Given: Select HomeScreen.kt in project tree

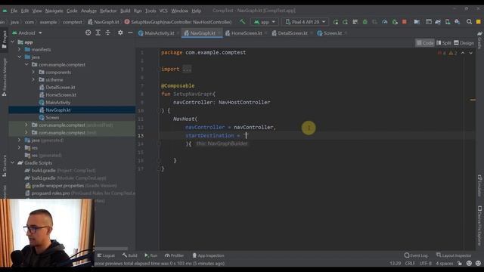Looking at the screenshot, I should [x=60, y=94].
